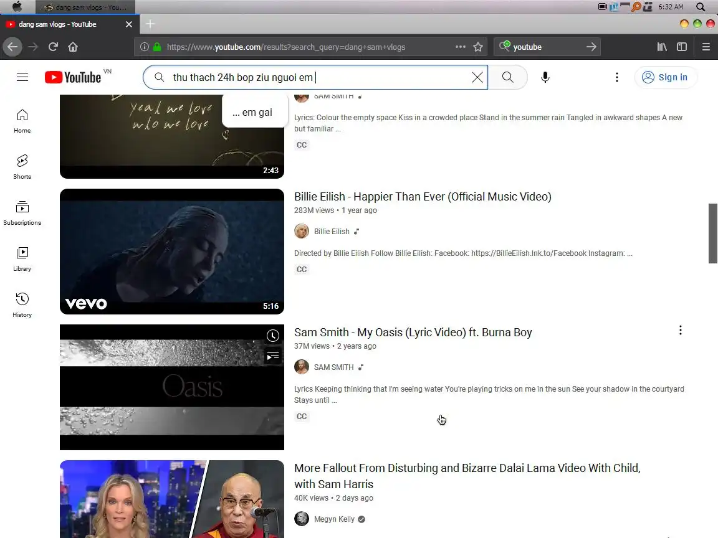Click the page vertical scrollbar thumb
Image resolution: width=718 pixels, height=538 pixels.
point(712,234)
